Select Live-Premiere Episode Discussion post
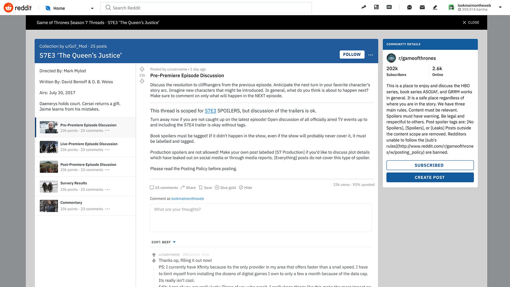This screenshot has width=510, height=287. tap(85, 147)
